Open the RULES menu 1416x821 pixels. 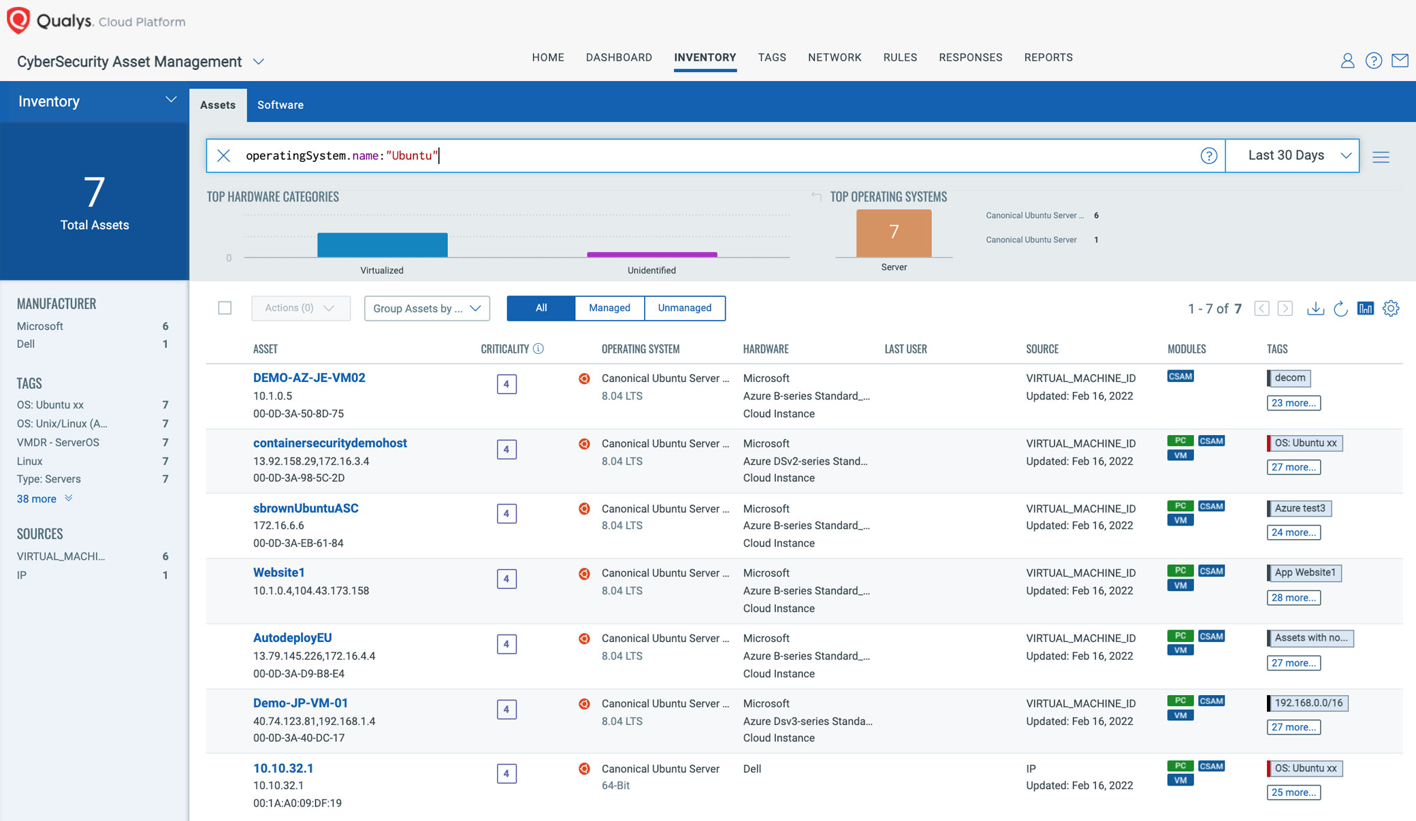point(900,57)
